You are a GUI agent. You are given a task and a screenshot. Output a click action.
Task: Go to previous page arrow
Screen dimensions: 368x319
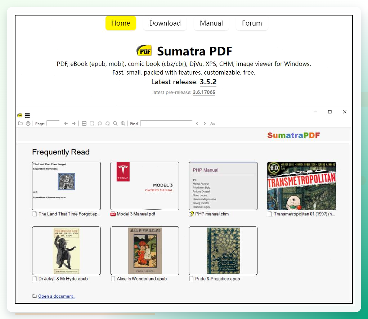(66, 123)
